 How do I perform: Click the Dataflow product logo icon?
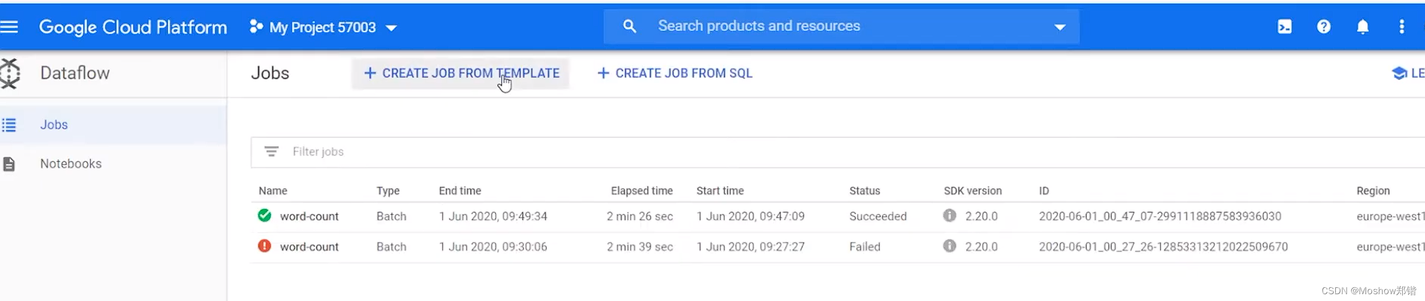click(x=10, y=73)
